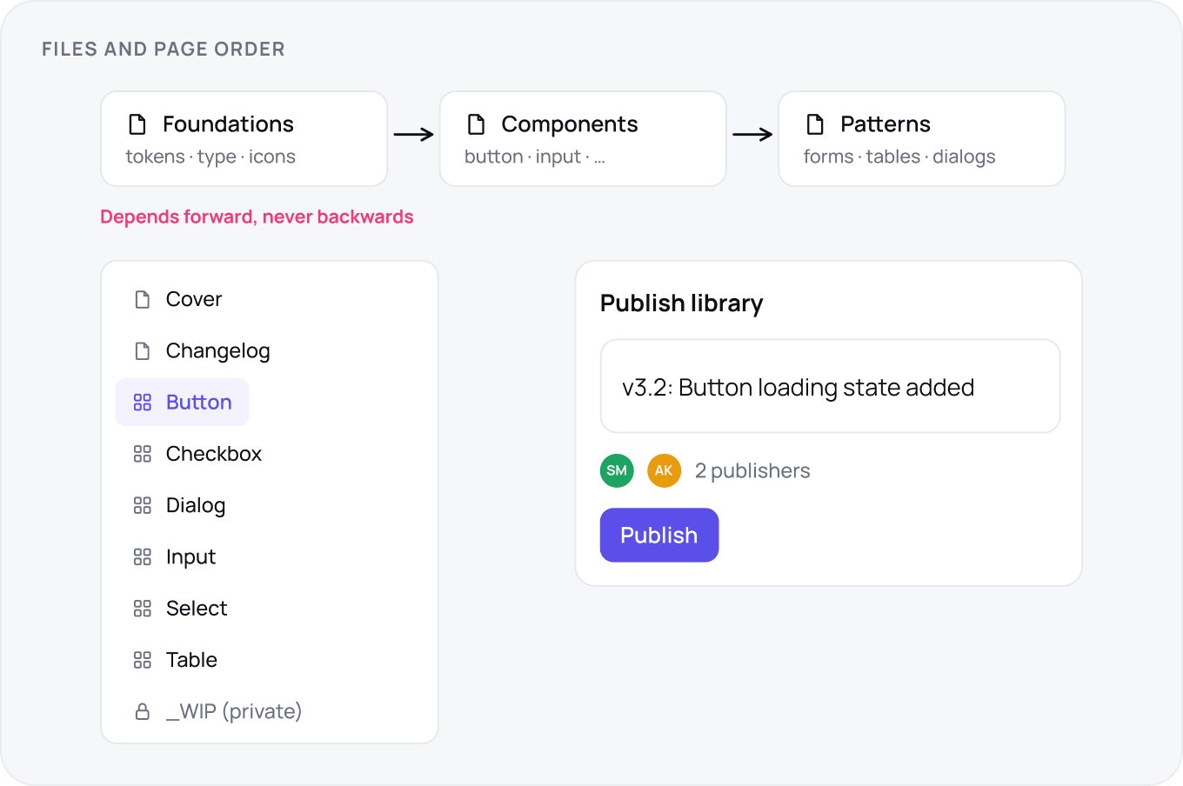Click the AK publisher avatar
The height and width of the screenshot is (786, 1183).
tap(664, 470)
